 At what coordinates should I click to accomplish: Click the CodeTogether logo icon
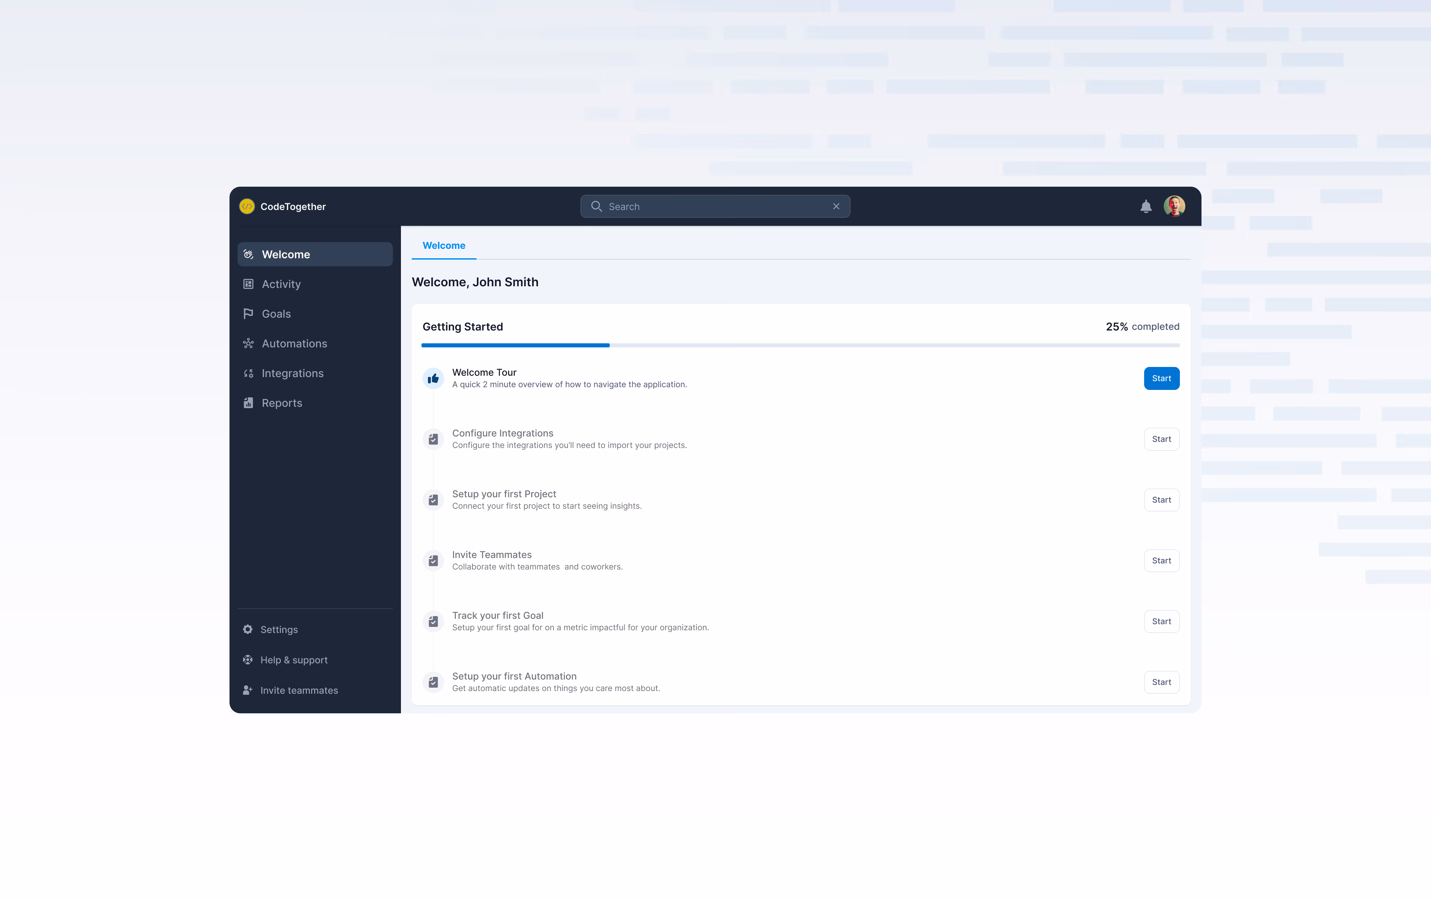coord(247,206)
